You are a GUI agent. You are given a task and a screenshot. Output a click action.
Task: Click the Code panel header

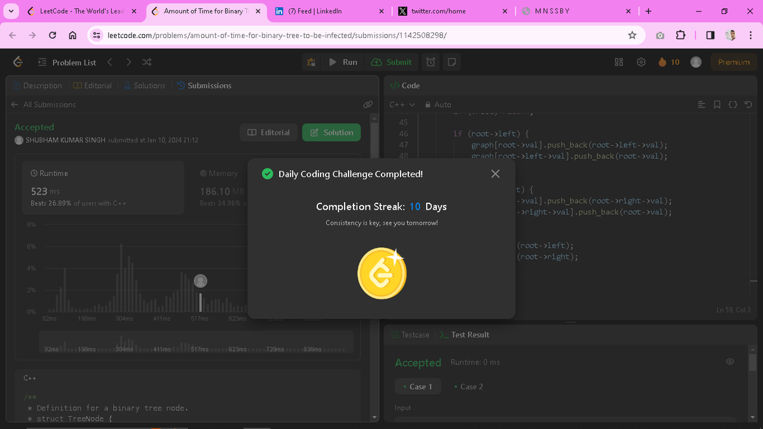tap(405, 86)
